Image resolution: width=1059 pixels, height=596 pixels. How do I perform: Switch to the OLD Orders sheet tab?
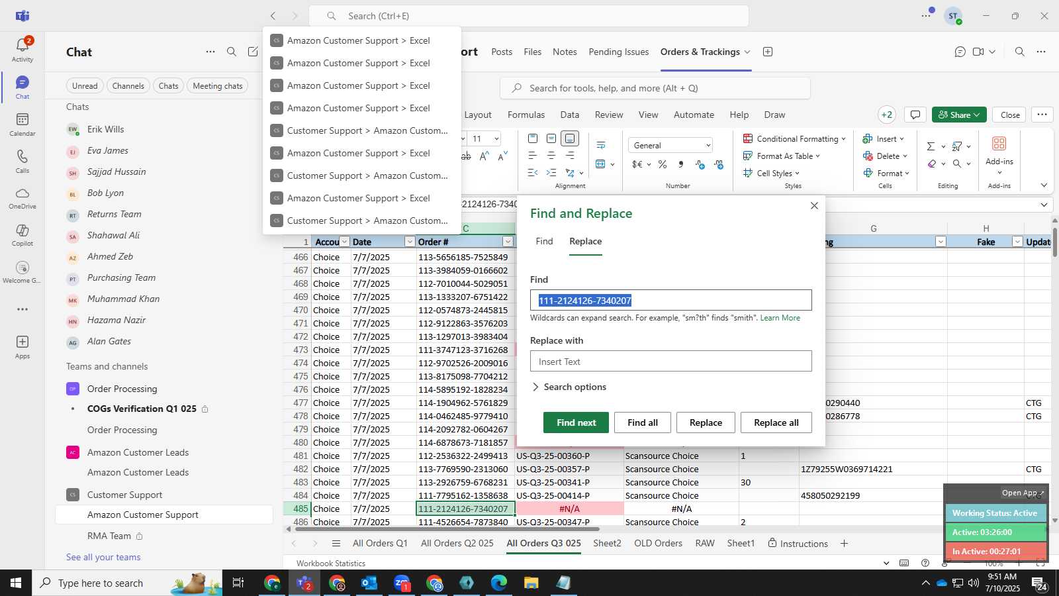tap(658, 543)
